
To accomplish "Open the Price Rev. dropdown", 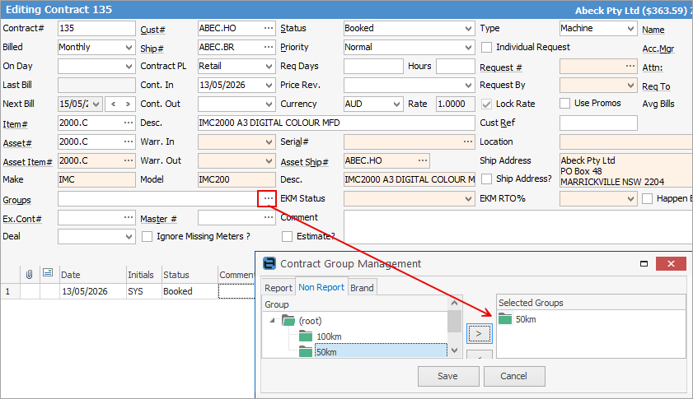I will [469, 86].
